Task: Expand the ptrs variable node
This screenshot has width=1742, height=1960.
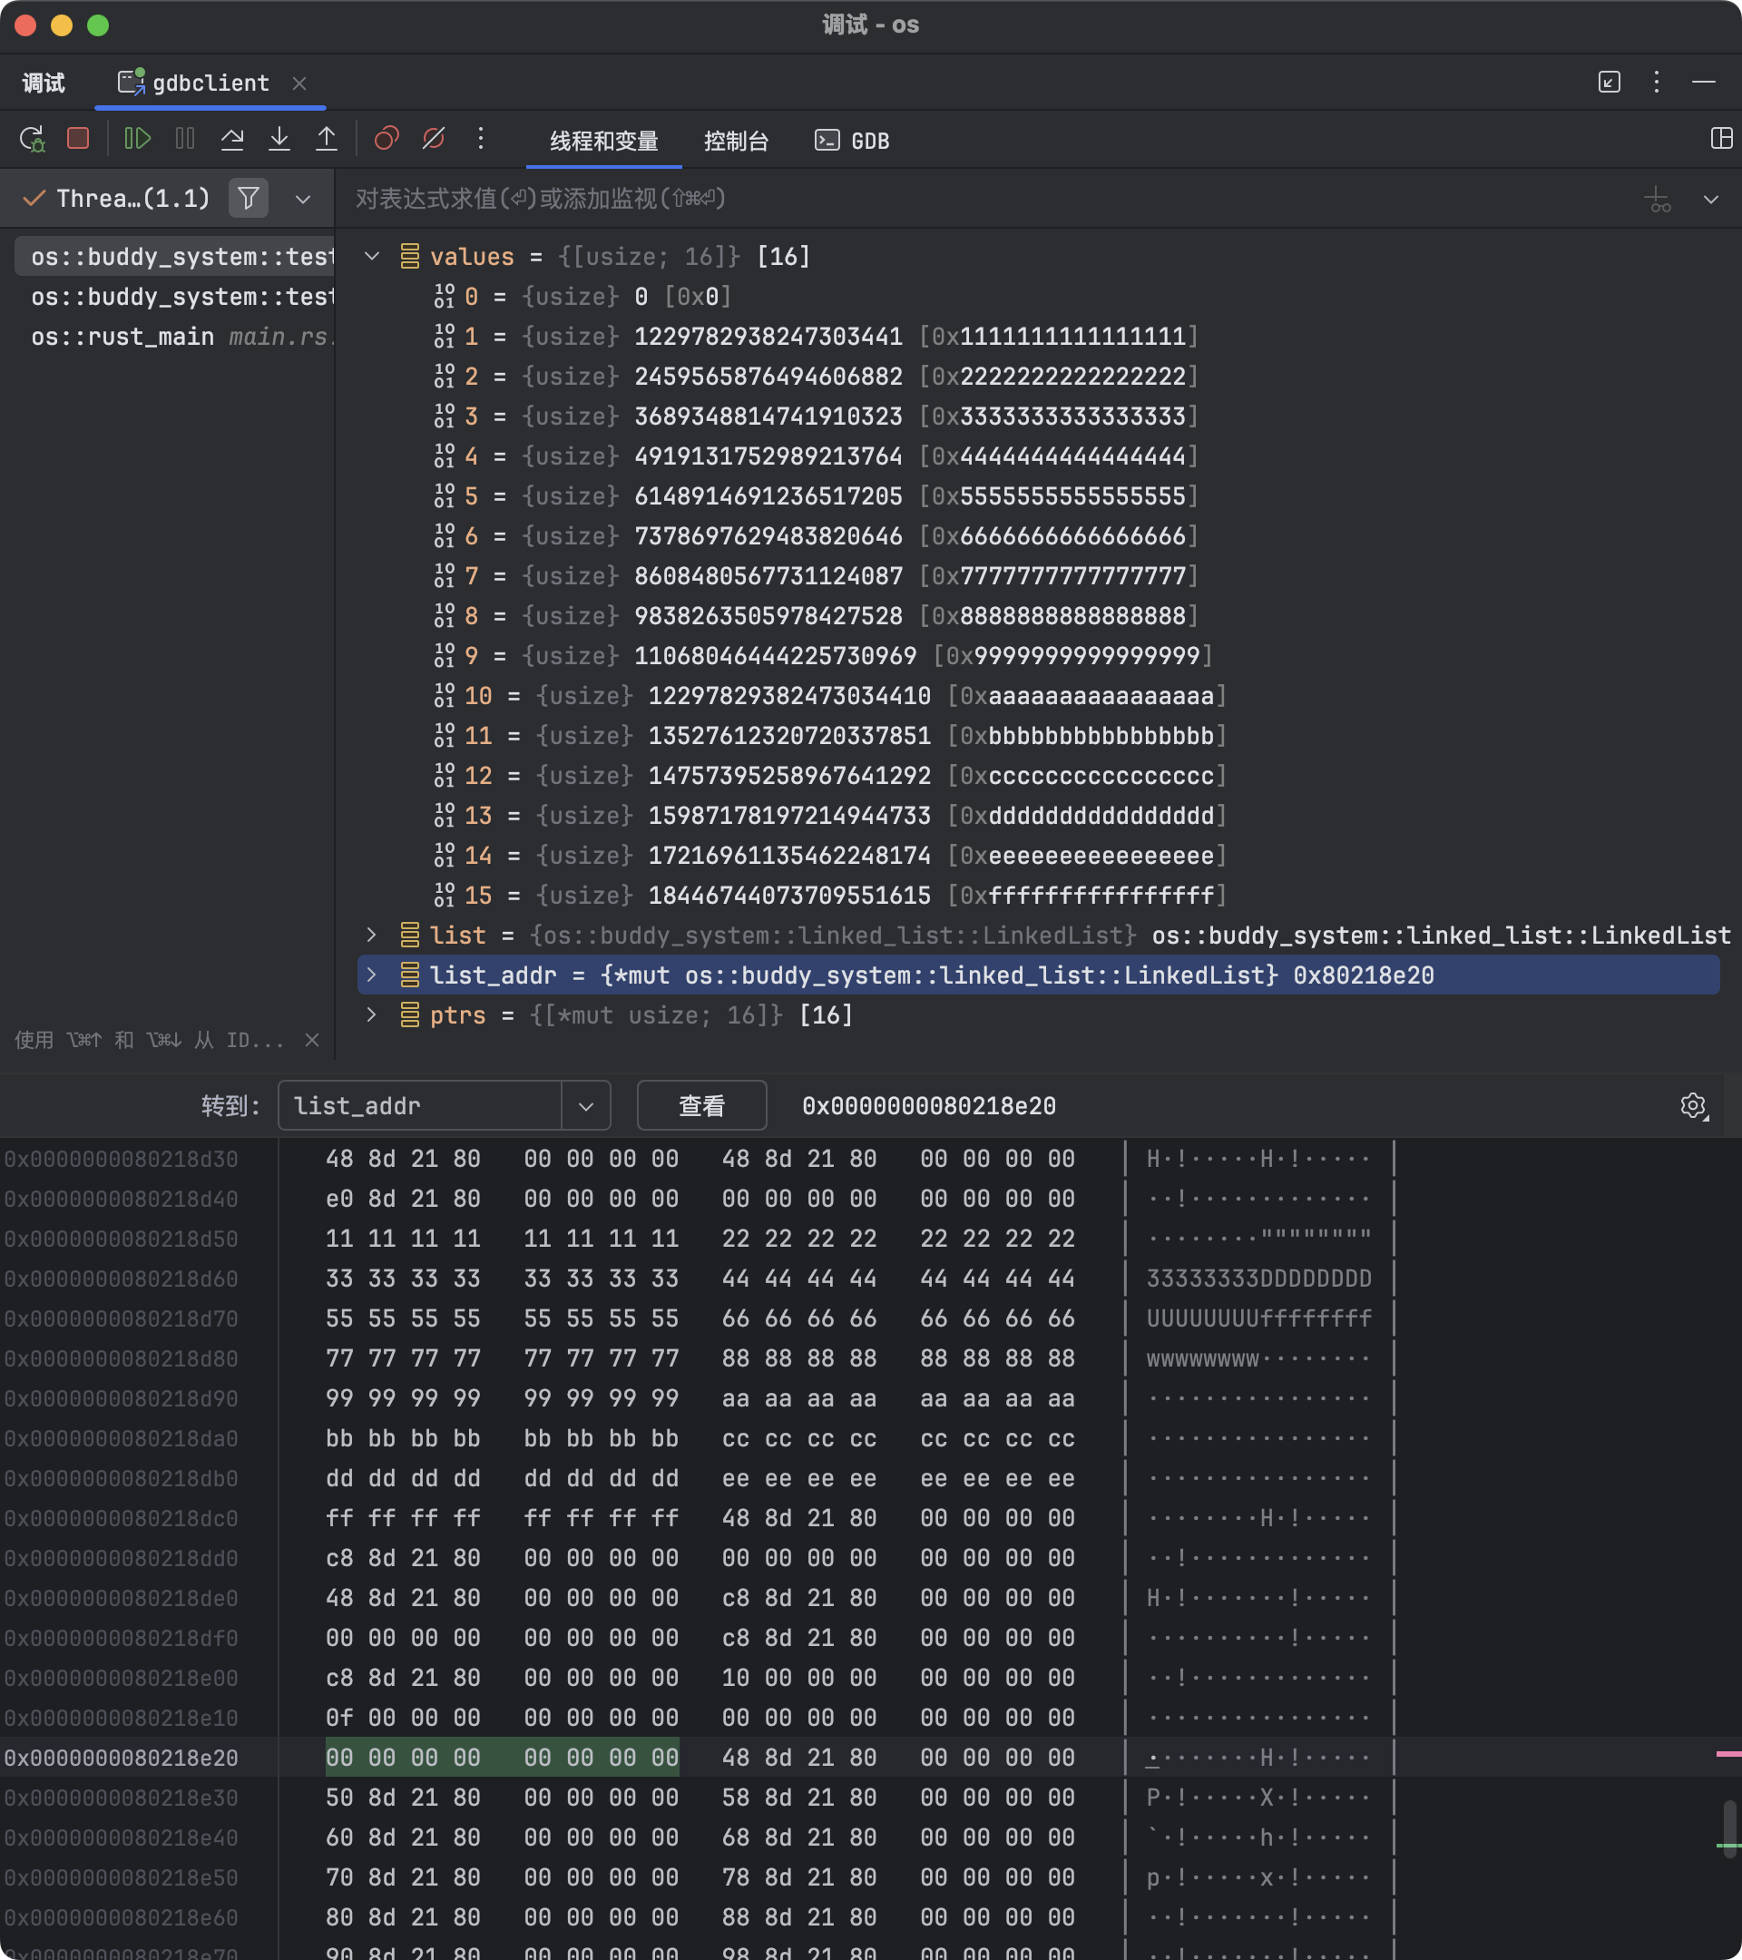Action: click(x=372, y=1014)
